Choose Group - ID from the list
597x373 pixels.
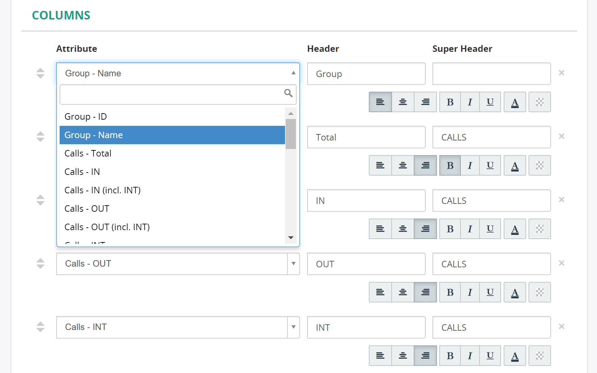point(172,117)
